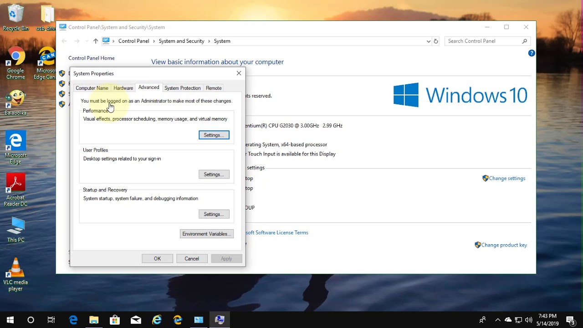This screenshot has height=328, width=583.
Task: Expand address bar history dropdown
Action: tap(429, 41)
